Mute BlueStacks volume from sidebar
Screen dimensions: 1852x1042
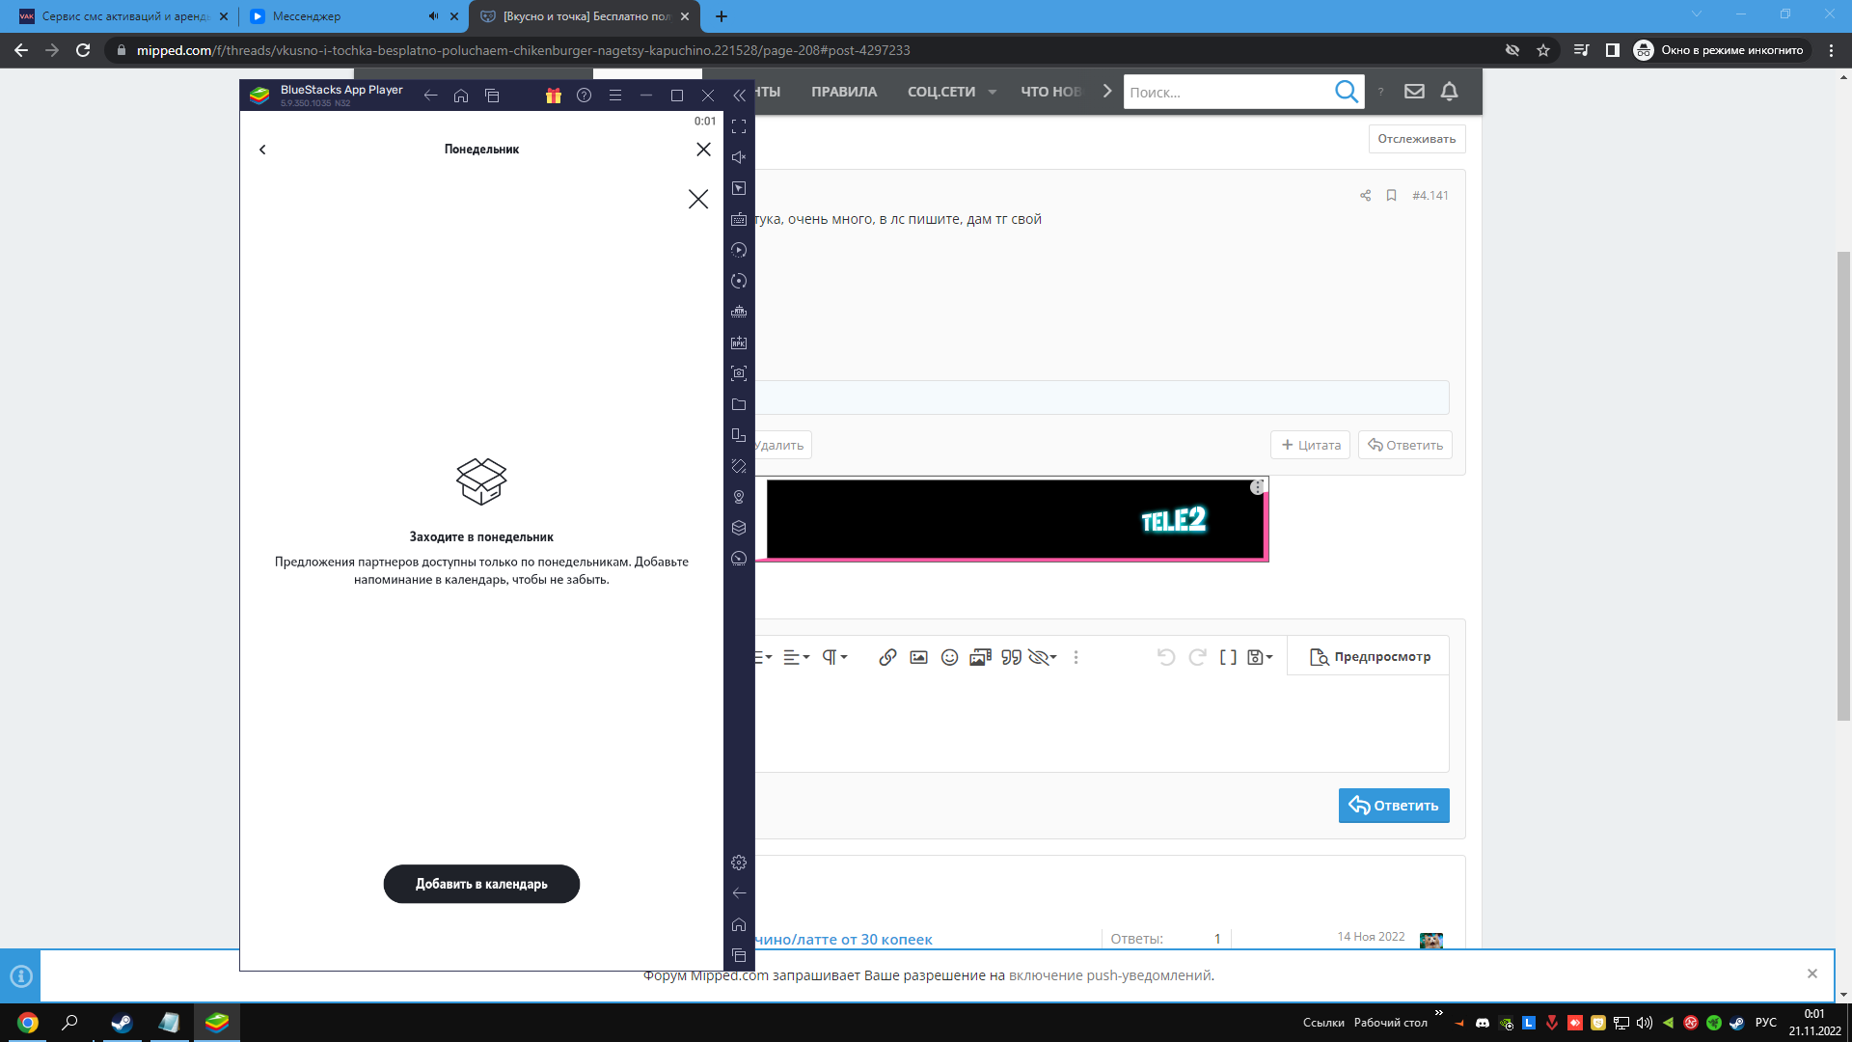[x=739, y=157]
